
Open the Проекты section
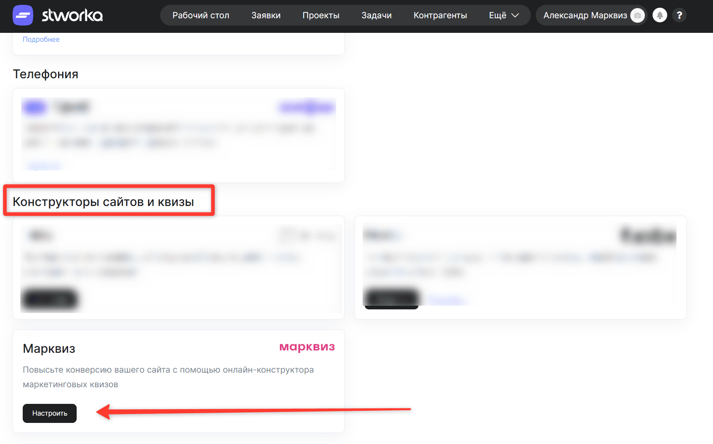pyautogui.click(x=321, y=15)
